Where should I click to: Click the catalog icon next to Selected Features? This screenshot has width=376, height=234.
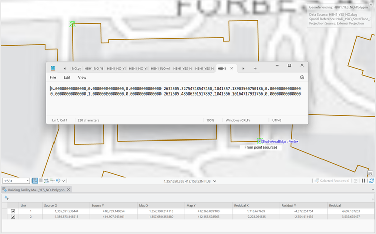356,181
